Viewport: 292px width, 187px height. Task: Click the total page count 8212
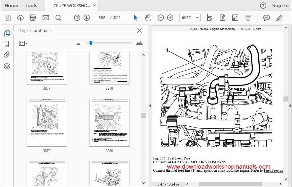click(x=117, y=18)
